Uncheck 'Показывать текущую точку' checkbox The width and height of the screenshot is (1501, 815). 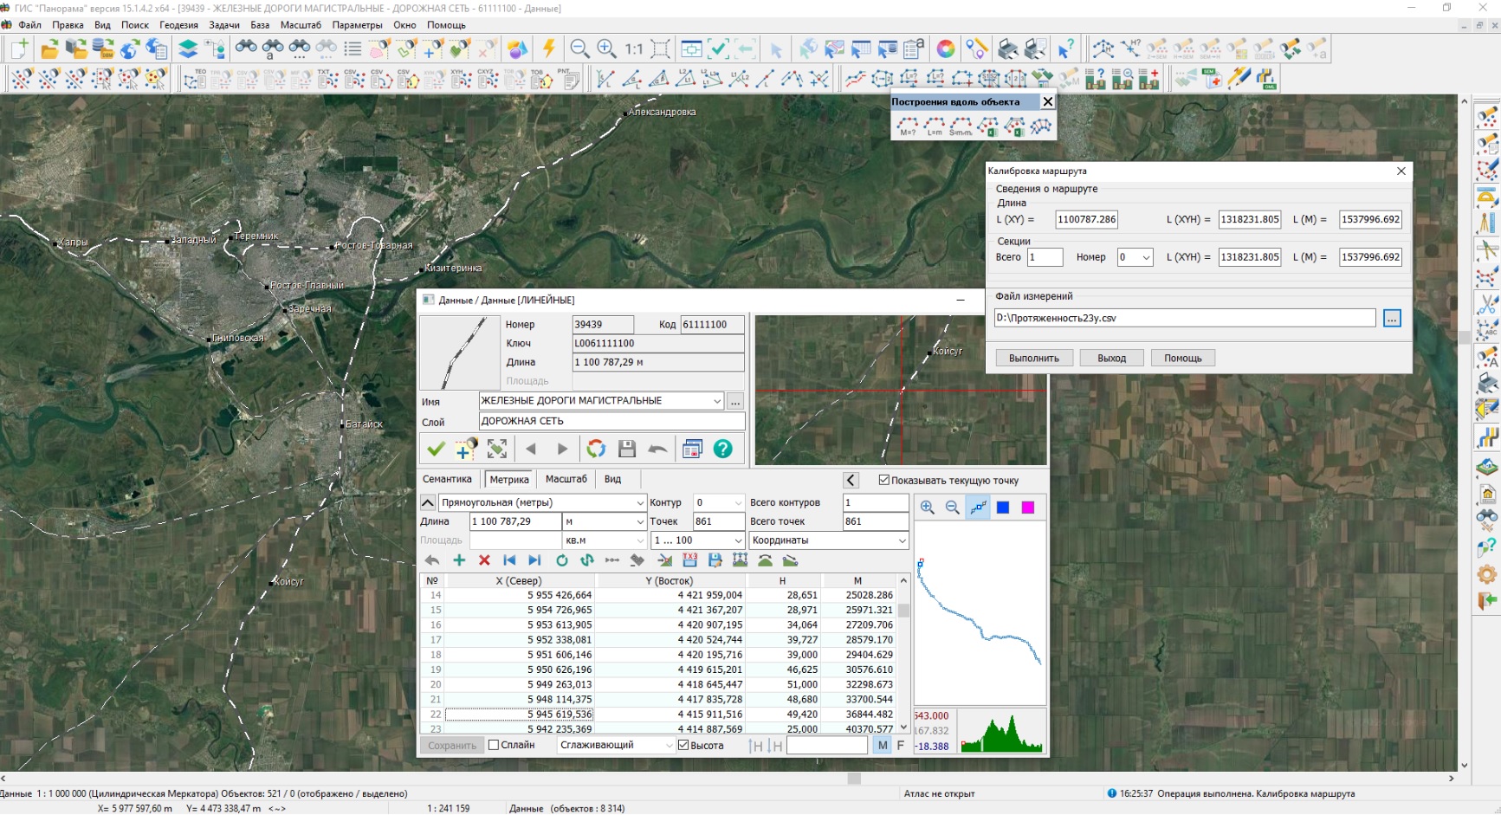pos(884,480)
